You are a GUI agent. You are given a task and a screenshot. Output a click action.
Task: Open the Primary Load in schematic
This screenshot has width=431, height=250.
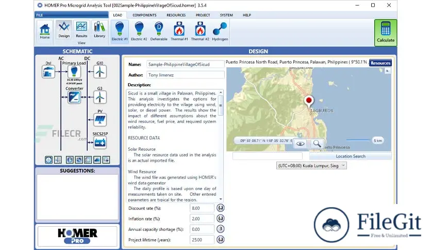[74, 72]
